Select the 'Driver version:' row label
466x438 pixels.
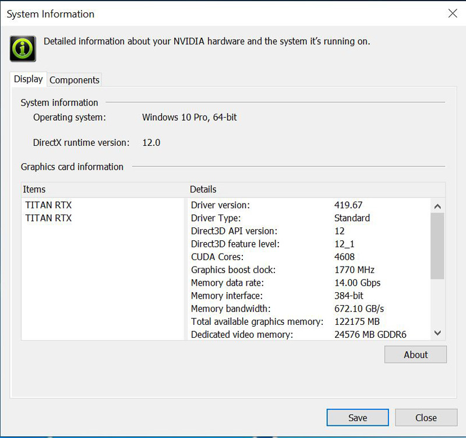[220, 205]
